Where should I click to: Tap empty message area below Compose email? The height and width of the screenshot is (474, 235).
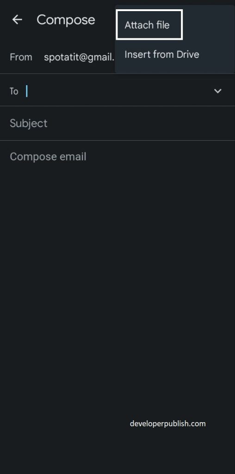pos(117,272)
